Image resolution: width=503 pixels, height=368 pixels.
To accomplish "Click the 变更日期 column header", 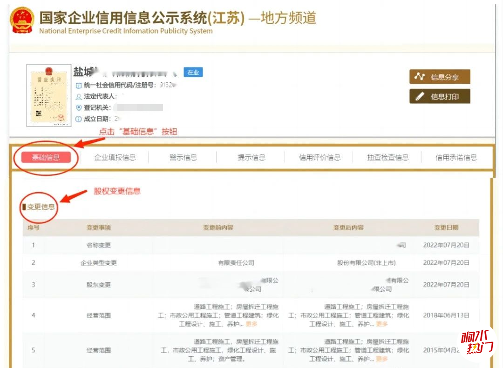I will [446, 227].
